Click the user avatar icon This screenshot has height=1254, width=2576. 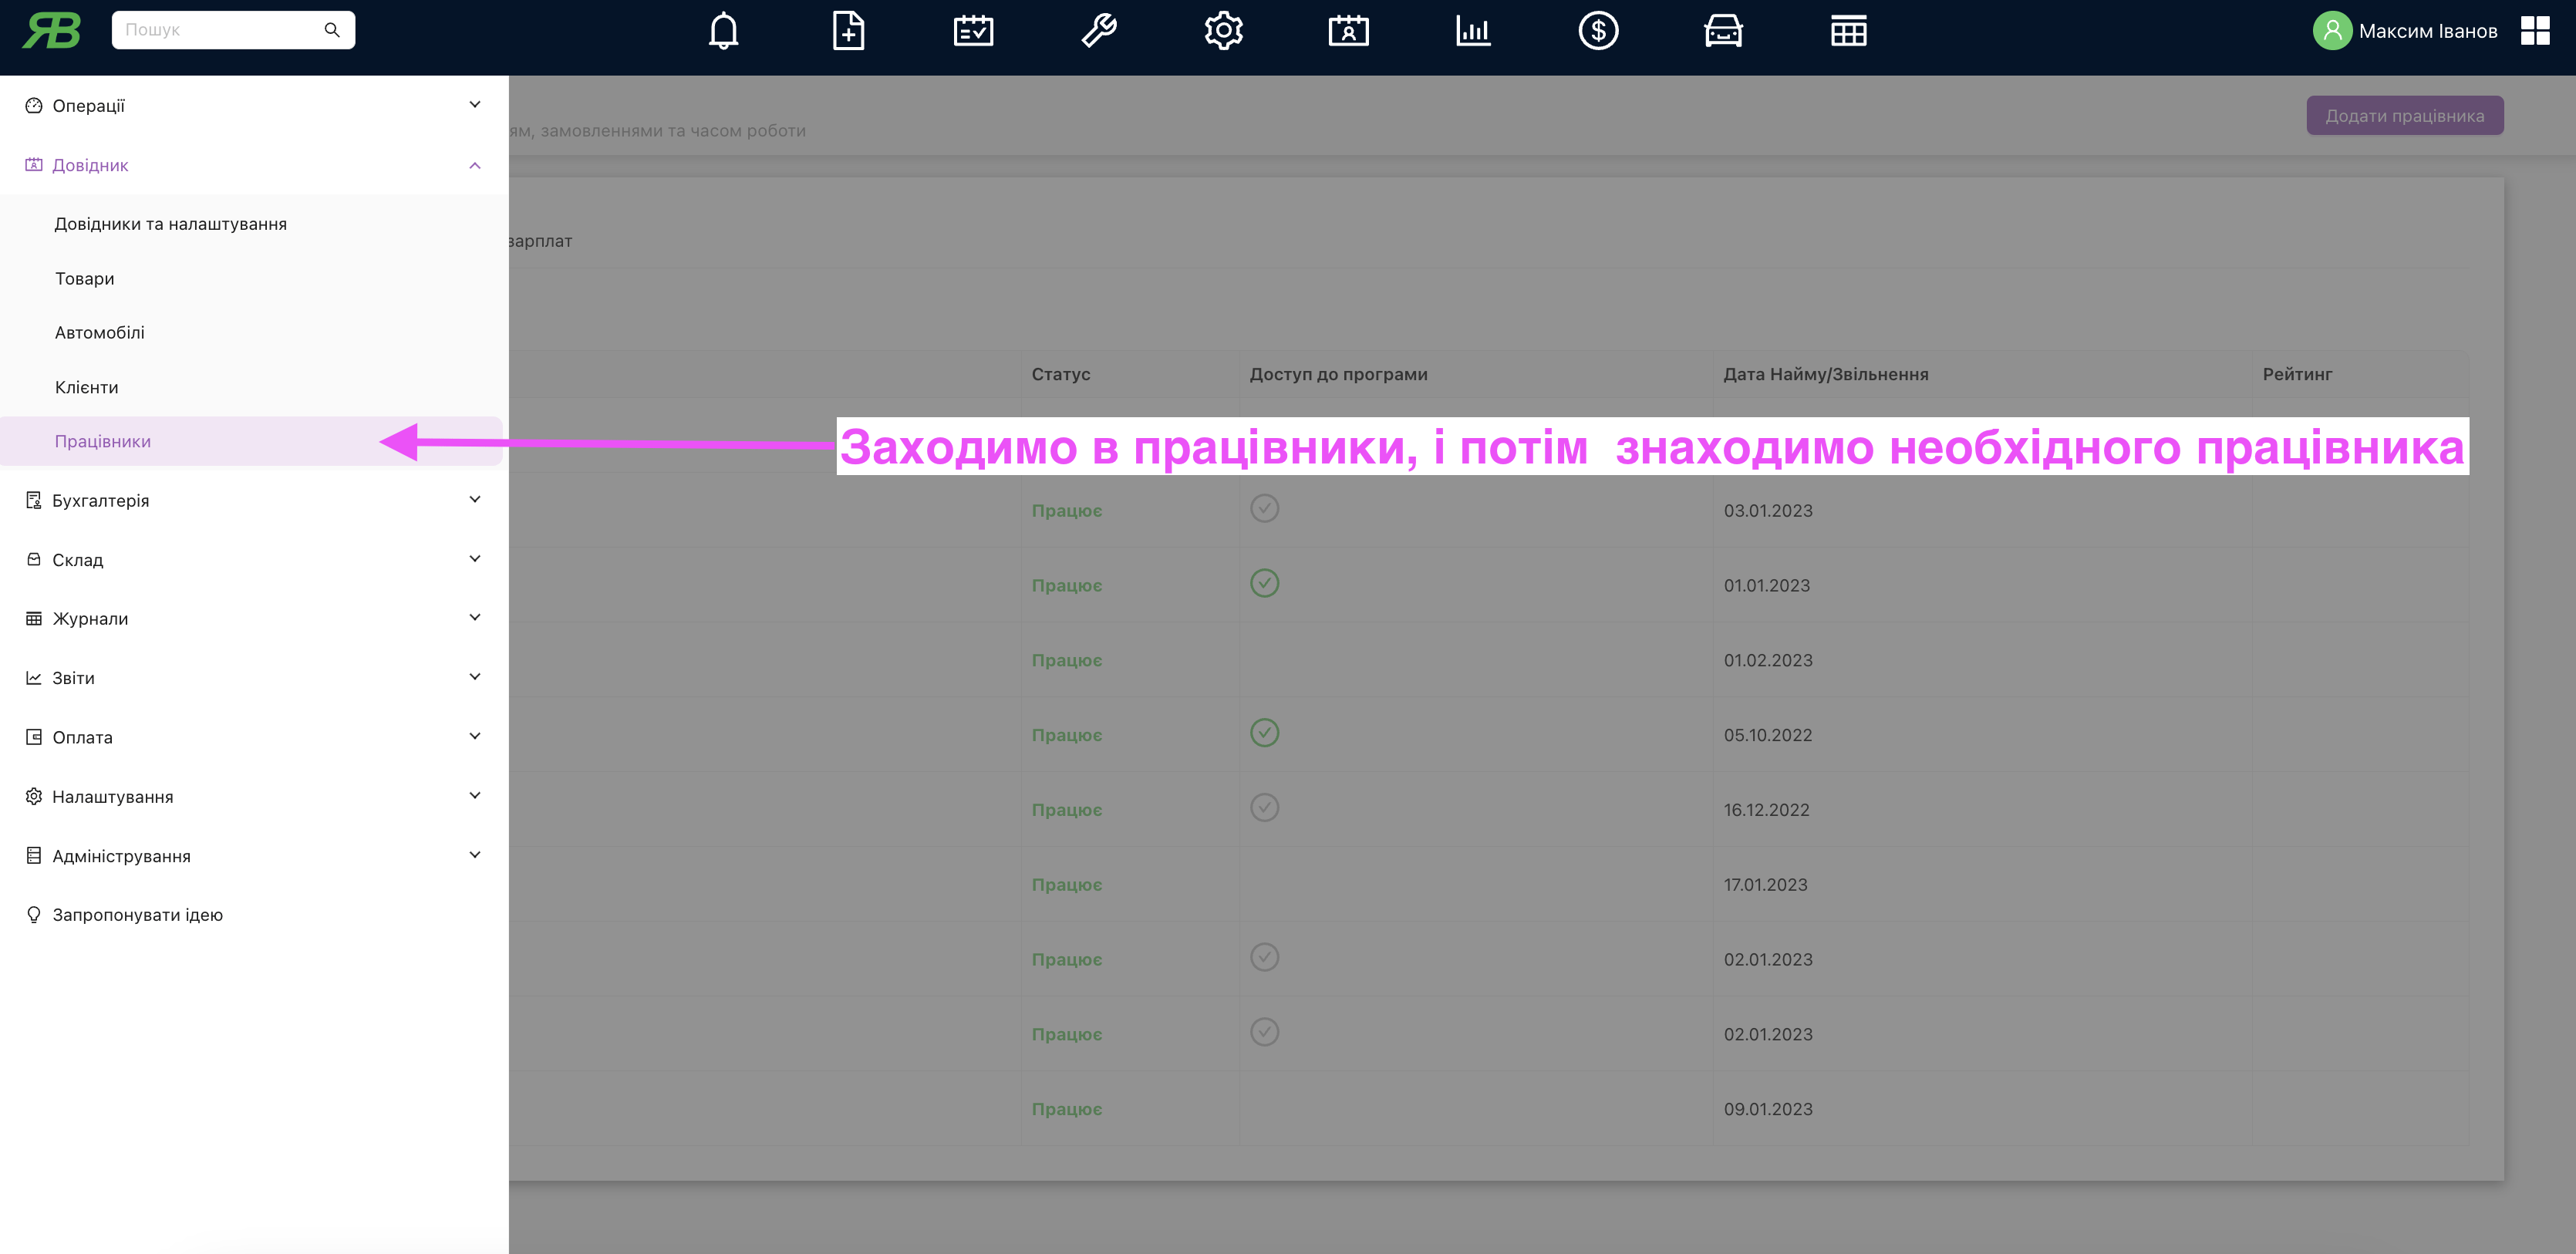coord(2332,30)
